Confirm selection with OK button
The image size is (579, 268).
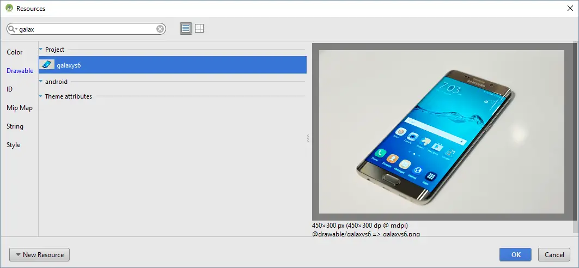[515, 254]
